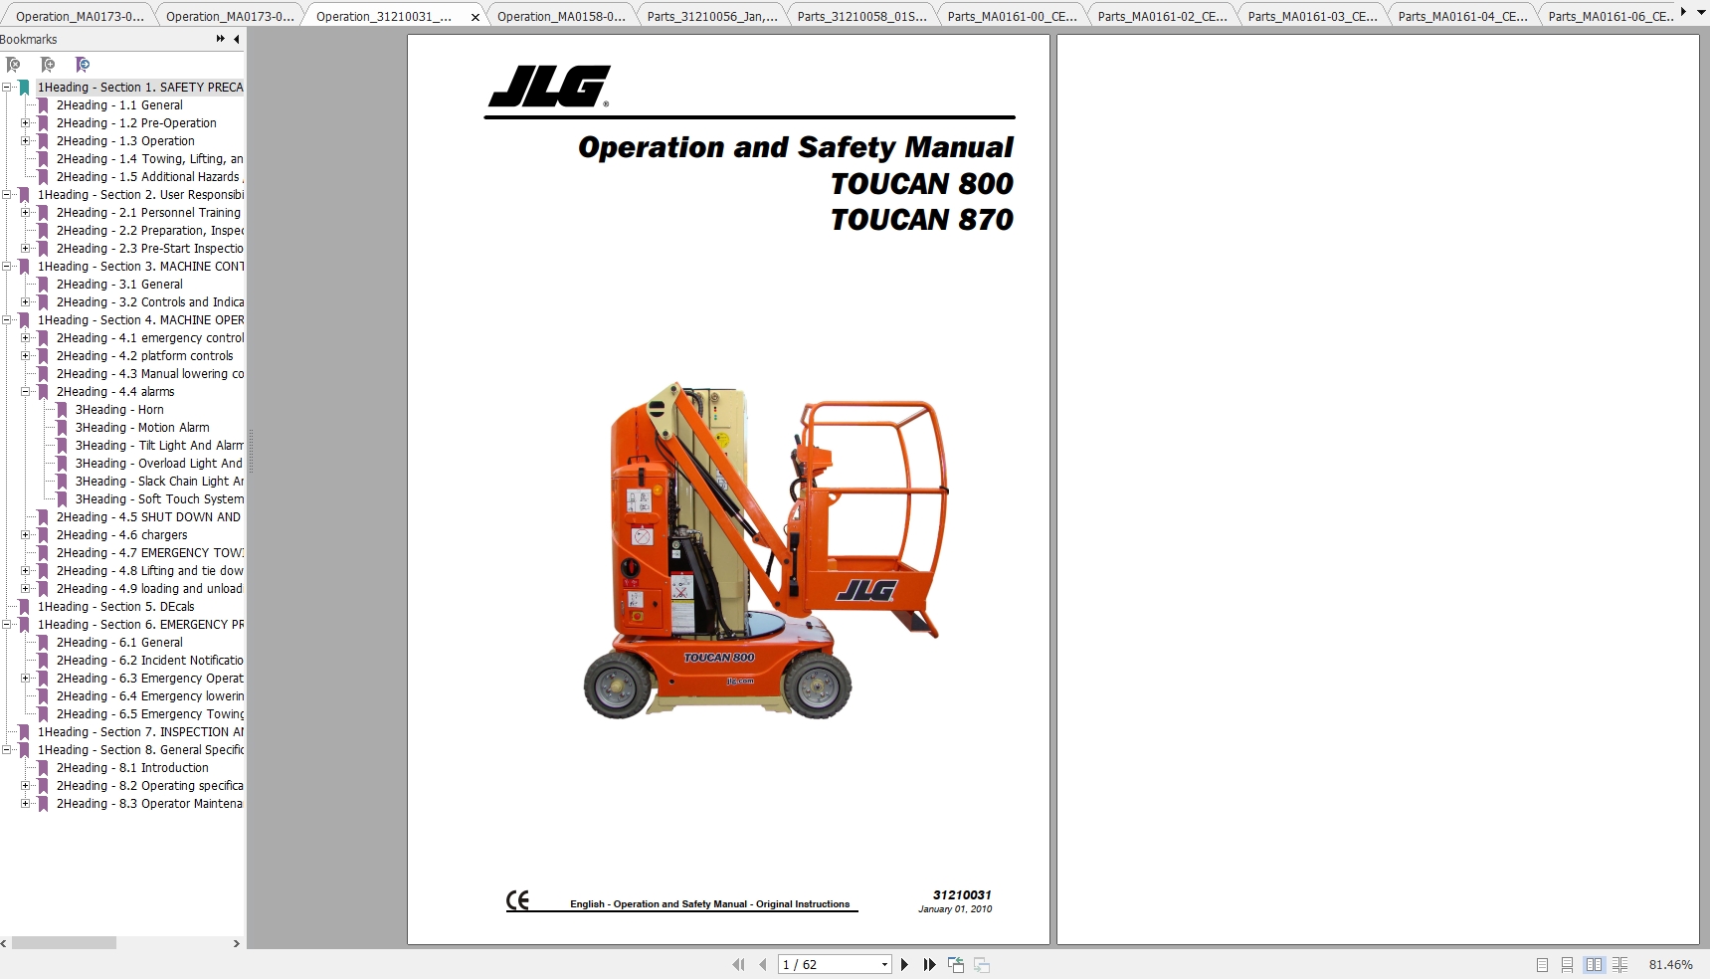The image size is (1710, 979).
Task: Switch to two-page facing view
Action: [1594, 964]
